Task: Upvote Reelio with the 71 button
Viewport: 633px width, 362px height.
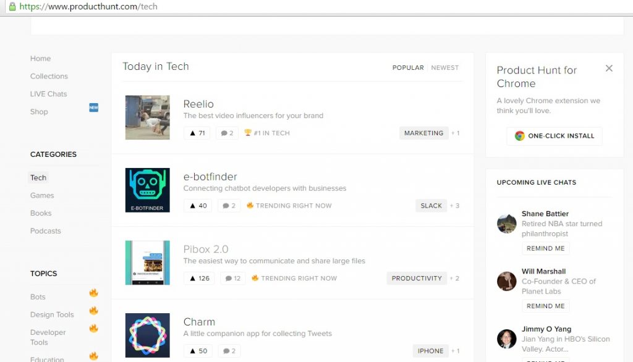Action: (x=197, y=133)
